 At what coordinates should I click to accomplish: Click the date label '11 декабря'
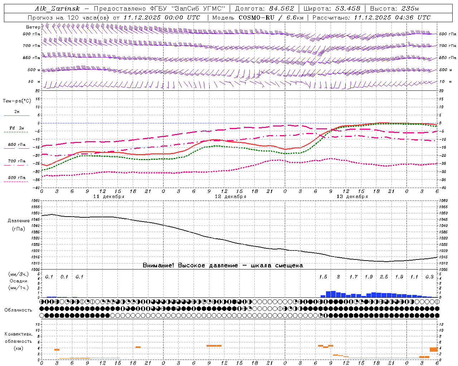[109, 197]
